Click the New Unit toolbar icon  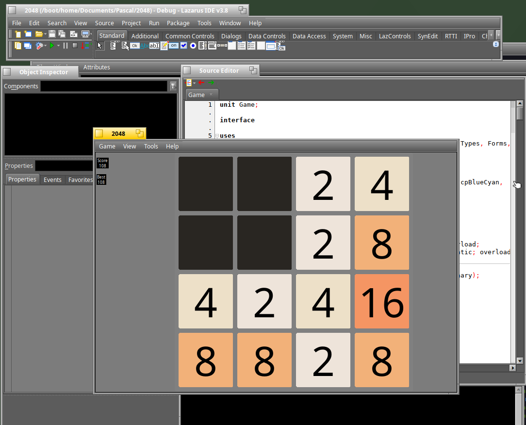(x=18, y=34)
